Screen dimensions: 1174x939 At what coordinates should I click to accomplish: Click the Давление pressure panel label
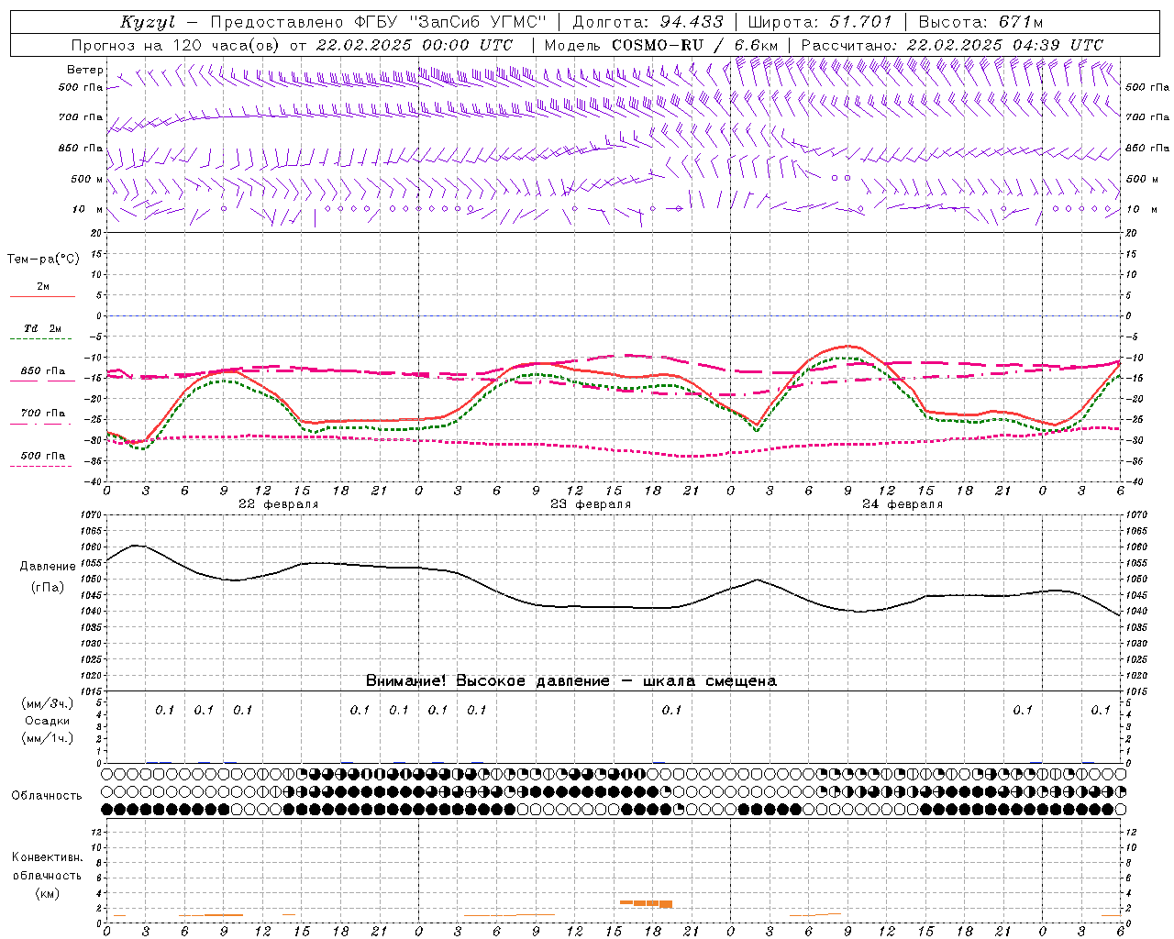(x=48, y=567)
